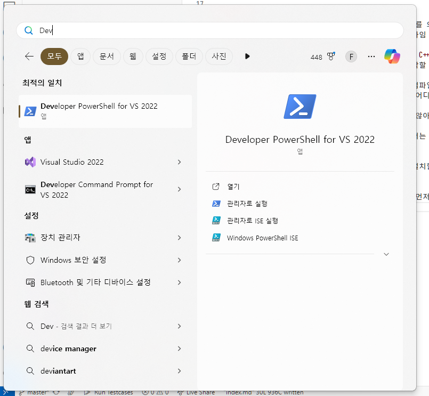Expand more actions below Windows PowerShell ISE
The image size is (429, 396).
tap(386, 254)
